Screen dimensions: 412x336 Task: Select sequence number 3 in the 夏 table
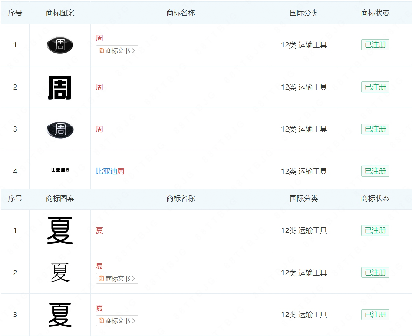click(15, 315)
